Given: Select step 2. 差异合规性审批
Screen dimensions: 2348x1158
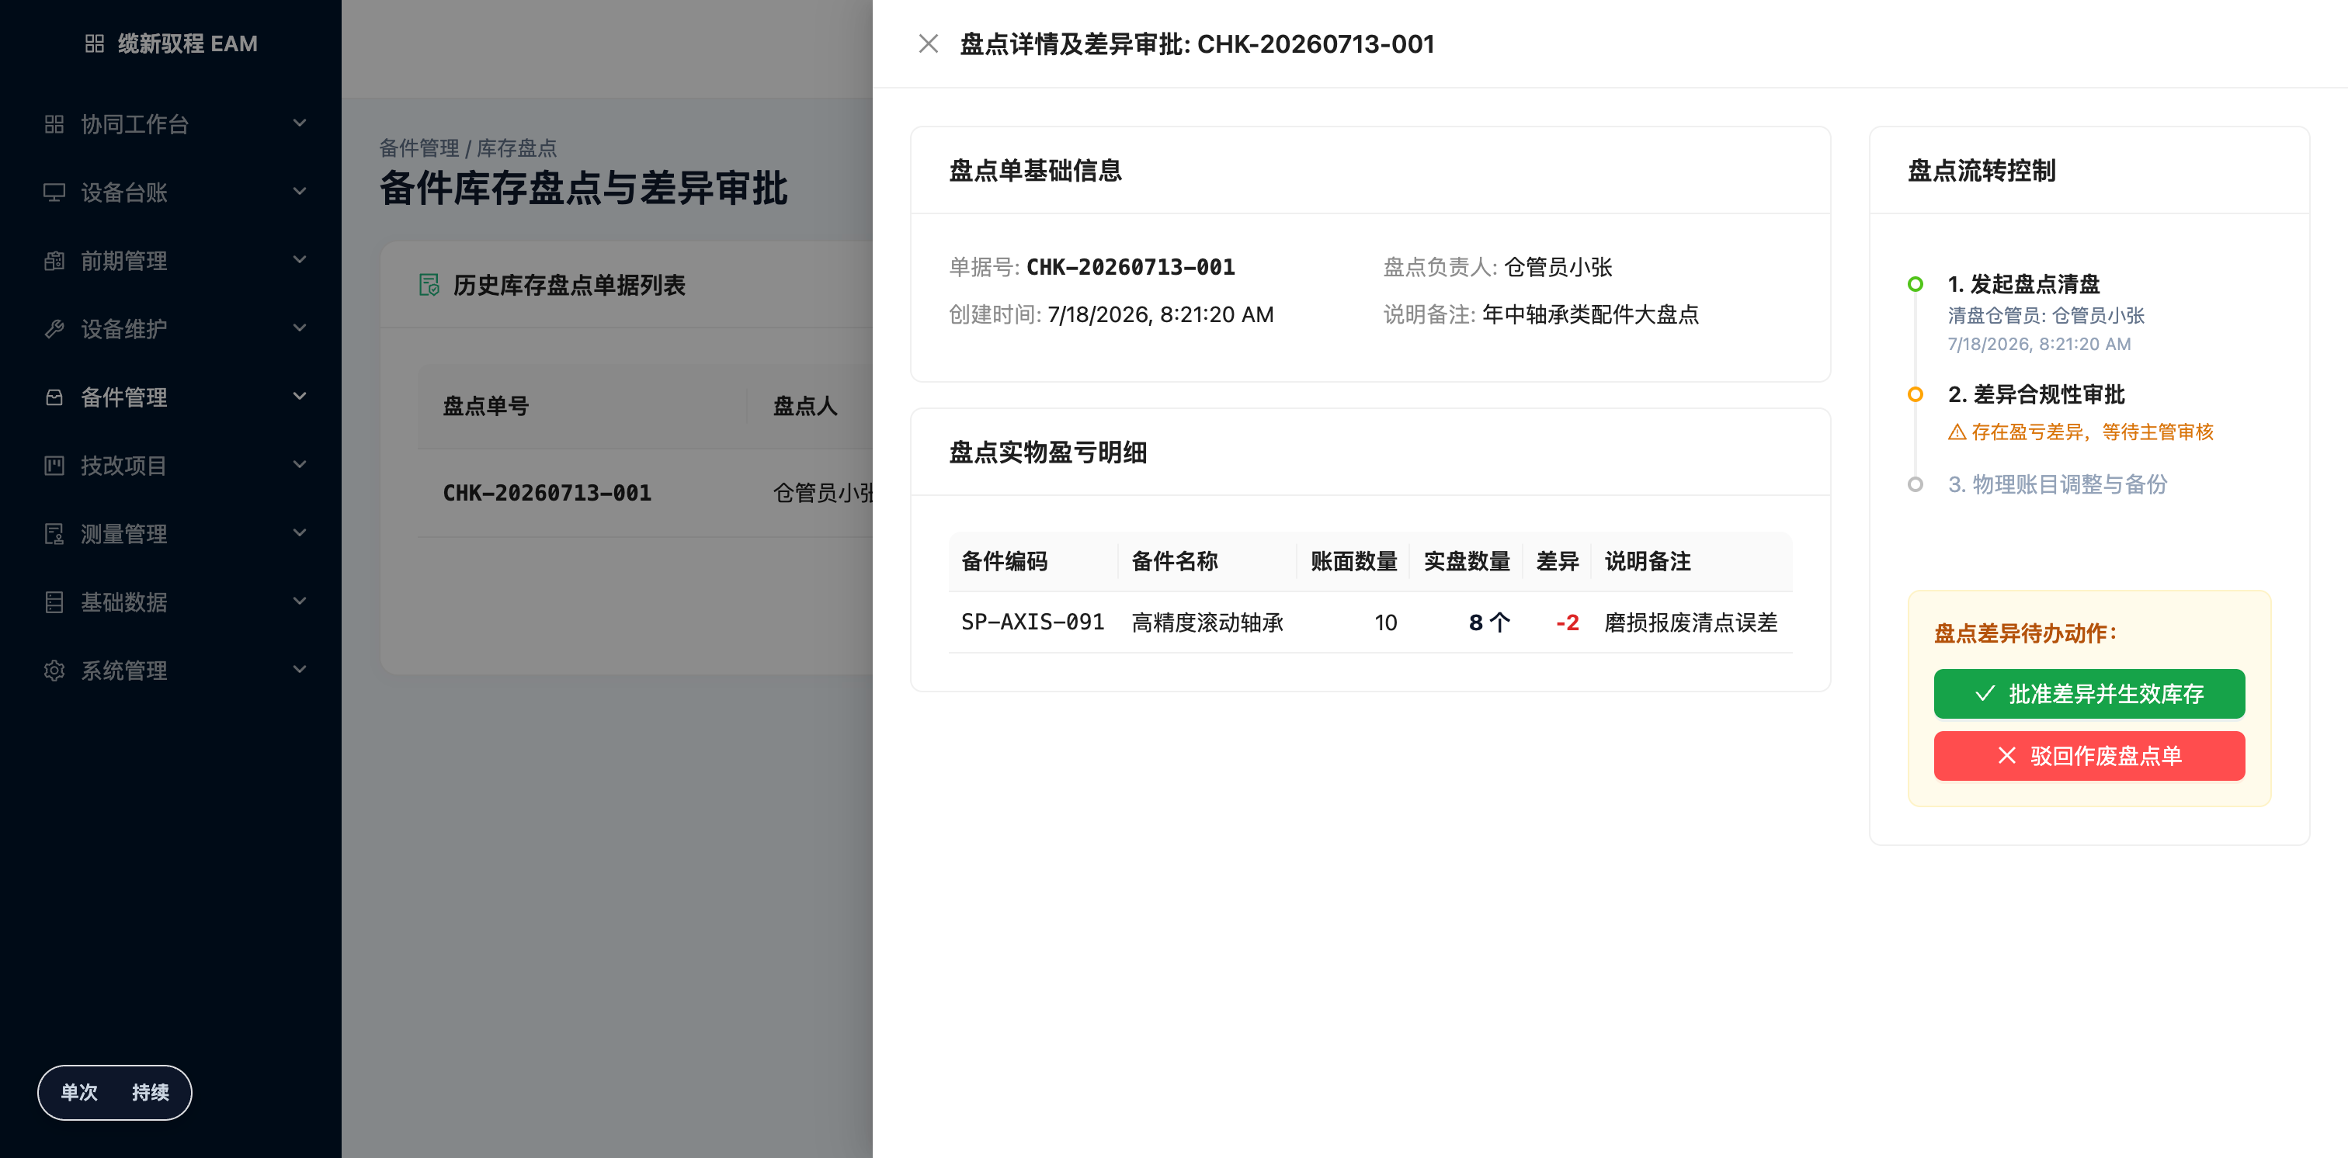Looking at the screenshot, I should point(2037,394).
